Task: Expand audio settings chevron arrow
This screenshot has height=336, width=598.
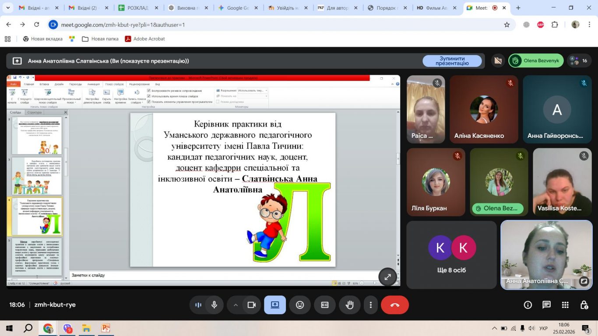Action: (x=236, y=305)
